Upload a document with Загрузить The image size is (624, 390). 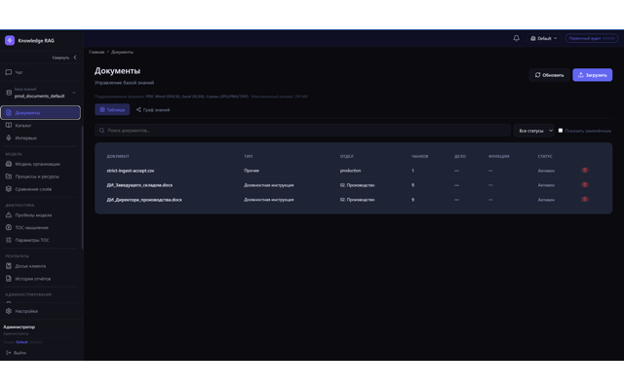(x=592, y=75)
